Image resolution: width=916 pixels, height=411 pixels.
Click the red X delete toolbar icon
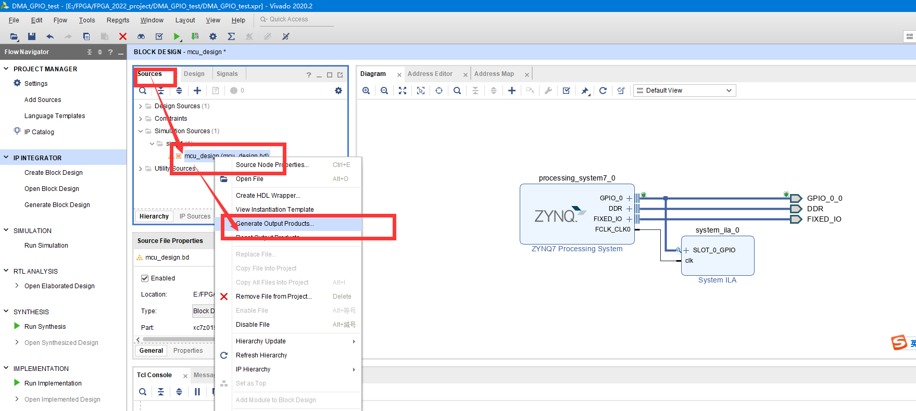pyautogui.click(x=123, y=36)
